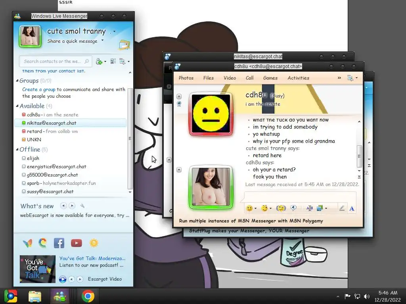Click Video in the chat toolbar
Viewport: 406px width, 304px height.
click(230, 78)
